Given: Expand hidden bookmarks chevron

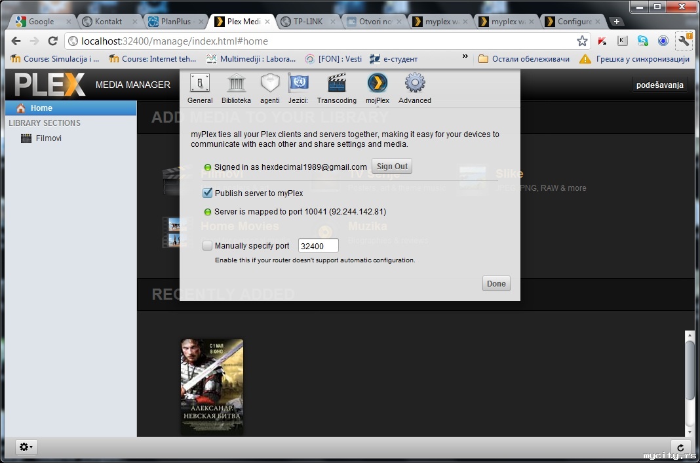Looking at the screenshot, I should pyautogui.click(x=465, y=56).
